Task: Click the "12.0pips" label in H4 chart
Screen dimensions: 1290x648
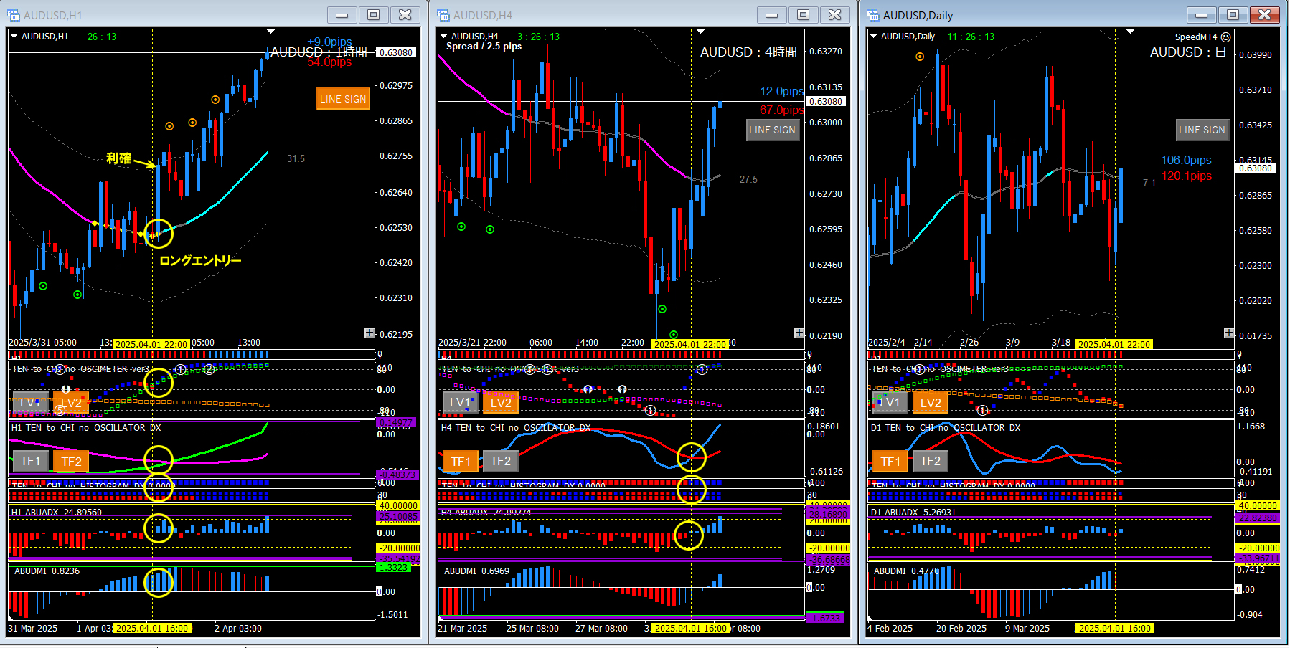Action: pos(782,91)
